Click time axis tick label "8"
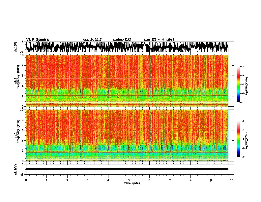This screenshot has width=261, height=202. coord(190,180)
